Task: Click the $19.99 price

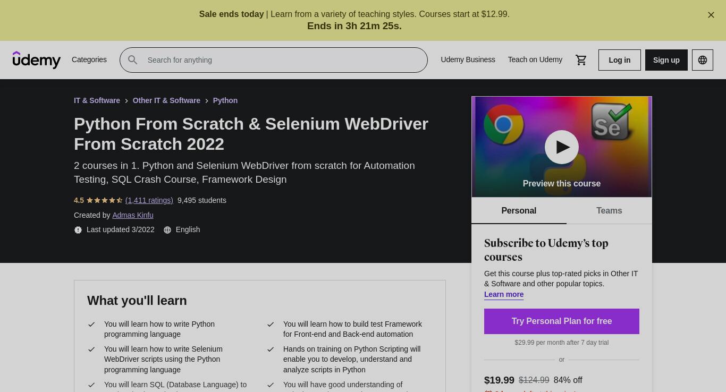Action: tap(499, 380)
